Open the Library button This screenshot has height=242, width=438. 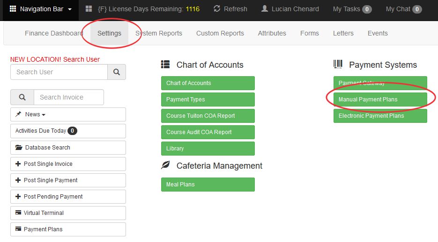pos(208,149)
